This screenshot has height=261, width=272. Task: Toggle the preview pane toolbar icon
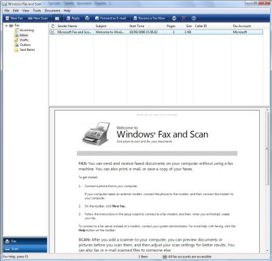tap(57, 18)
